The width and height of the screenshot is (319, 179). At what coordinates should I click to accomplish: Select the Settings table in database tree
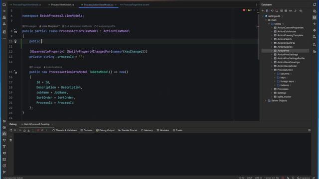click(x=282, y=93)
